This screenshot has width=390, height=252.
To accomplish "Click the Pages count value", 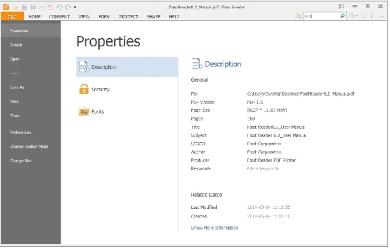I will click(x=251, y=119).
